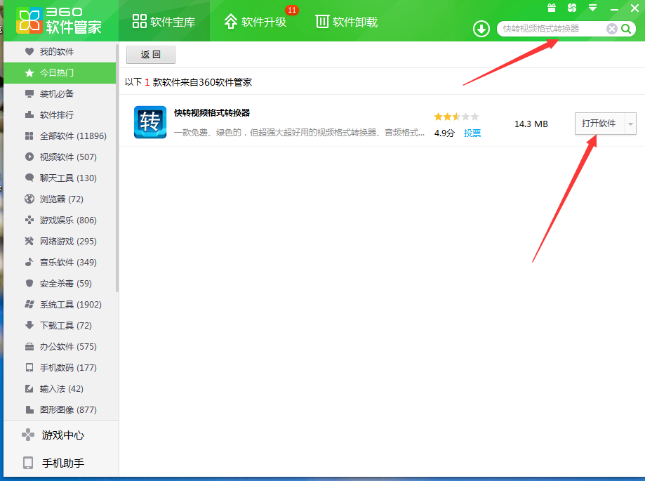Click the download arrow icon beside 下载工具
Viewport: 645px width, 481px height.
coord(29,326)
